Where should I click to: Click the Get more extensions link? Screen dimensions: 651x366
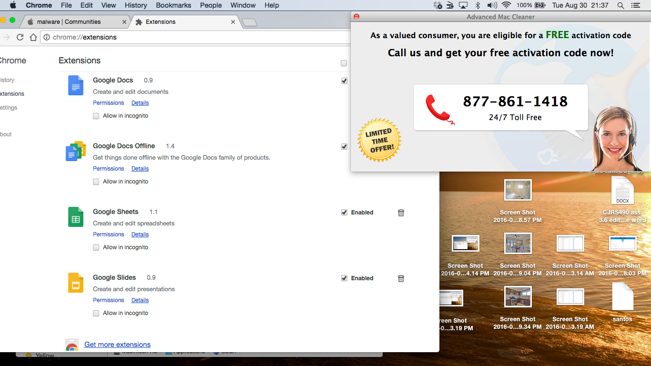point(117,345)
